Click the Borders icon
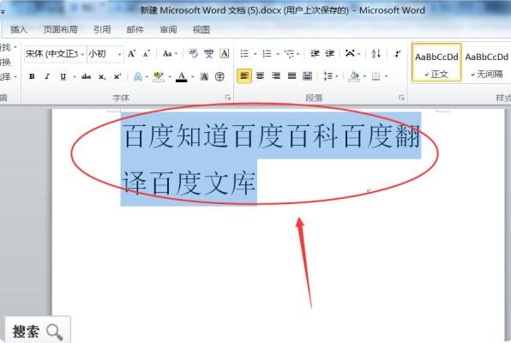 [x=376, y=76]
